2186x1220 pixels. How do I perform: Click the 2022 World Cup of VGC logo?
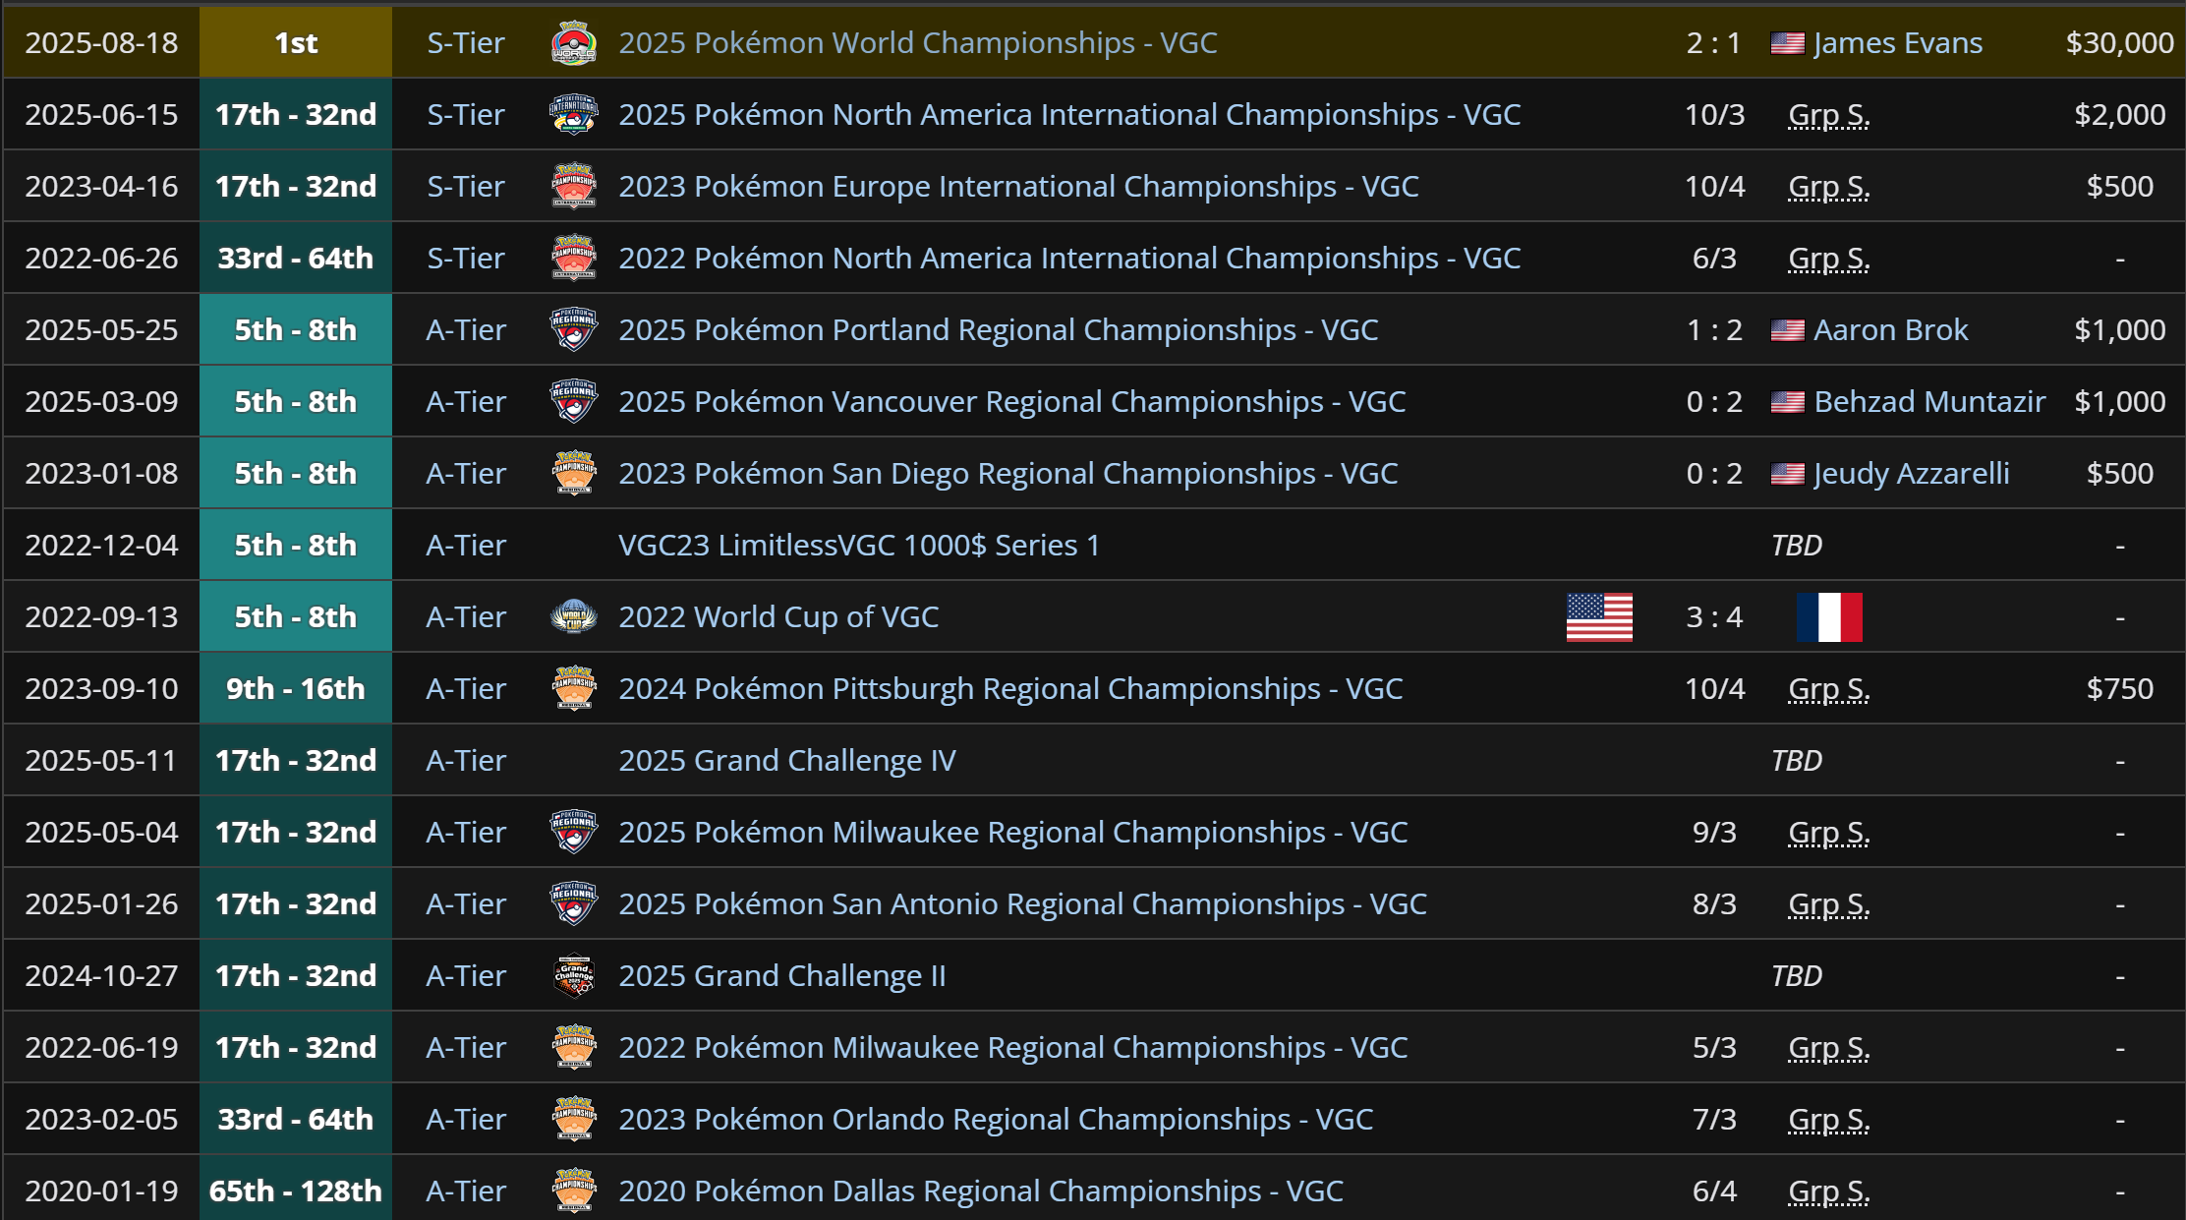pos(573,617)
